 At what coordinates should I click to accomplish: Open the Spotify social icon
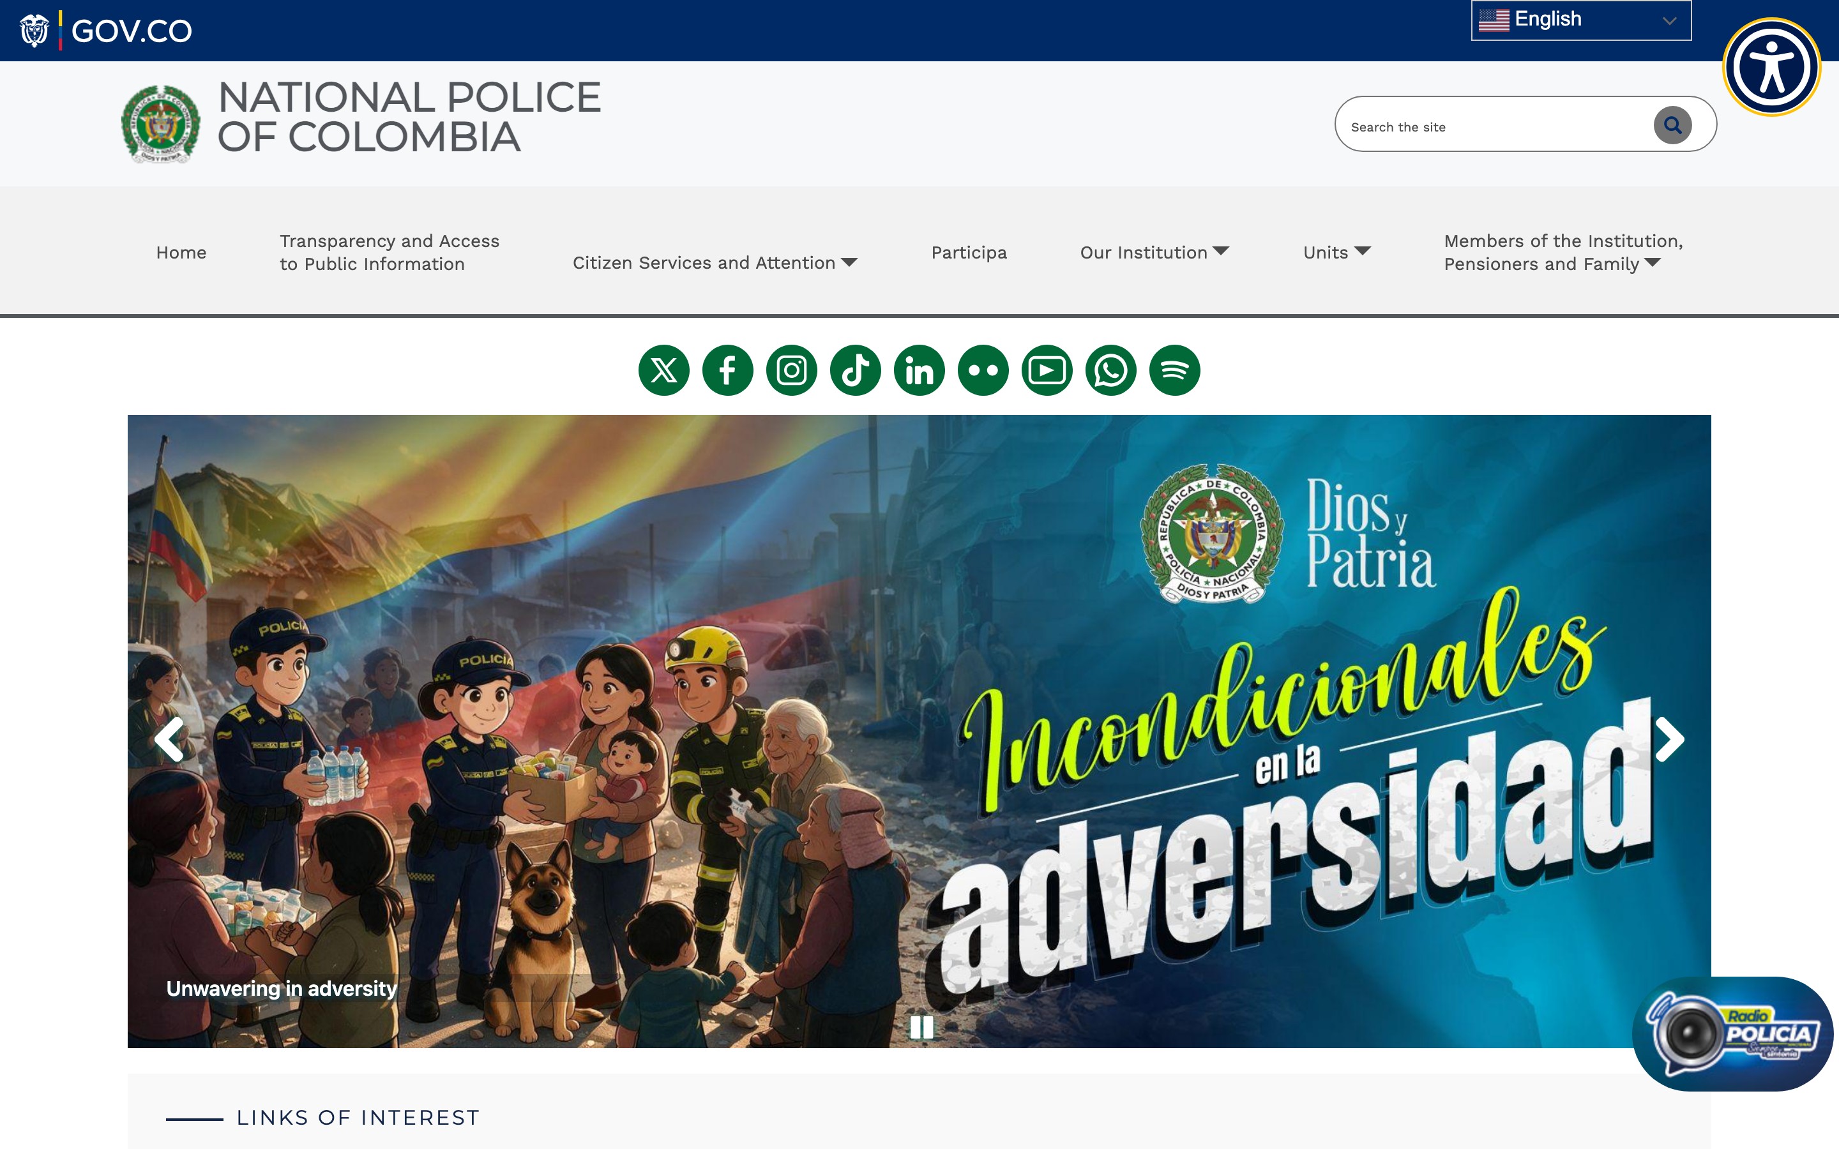[x=1174, y=371]
